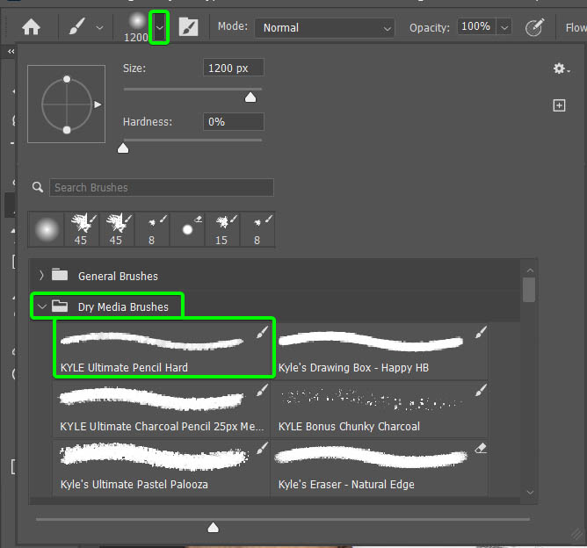This screenshot has width=587, height=548.
Task: Open the brush preset picker arrow
Action: tap(159, 28)
